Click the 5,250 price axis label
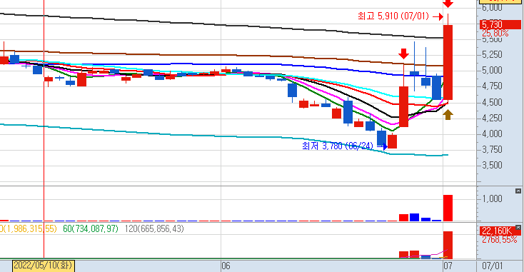The image size is (524, 272). tap(493, 54)
